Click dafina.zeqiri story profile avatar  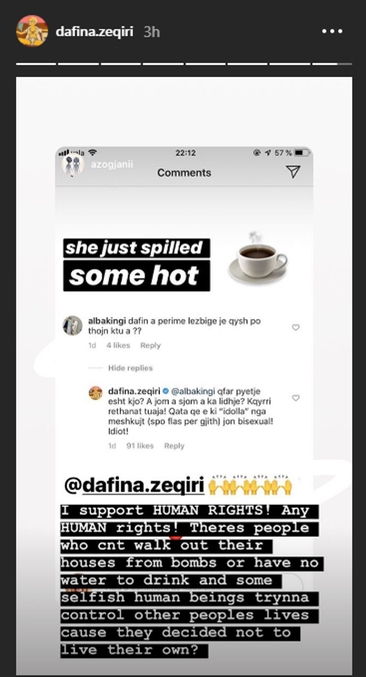[32, 31]
